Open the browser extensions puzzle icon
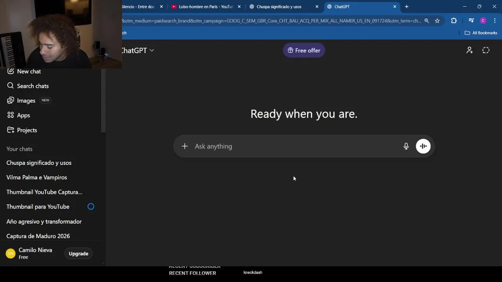 pyautogui.click(x=454, y=21)
